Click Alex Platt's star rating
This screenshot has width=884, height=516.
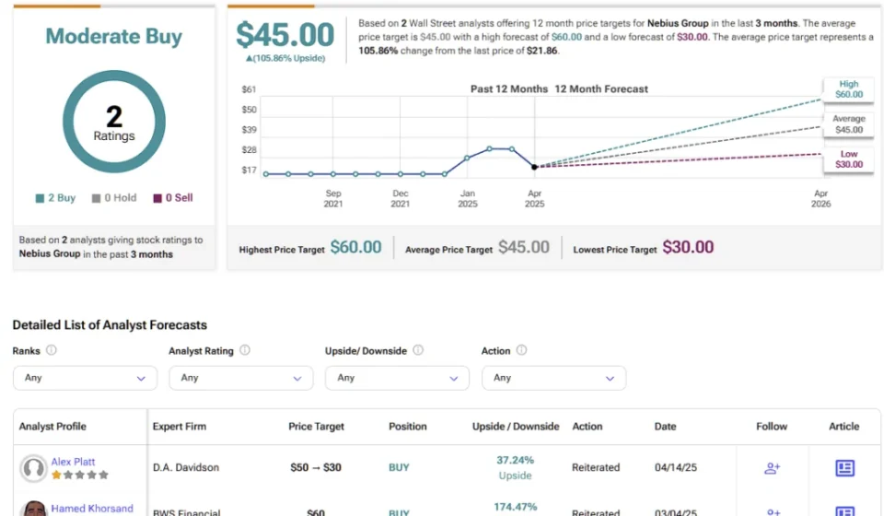79,475
